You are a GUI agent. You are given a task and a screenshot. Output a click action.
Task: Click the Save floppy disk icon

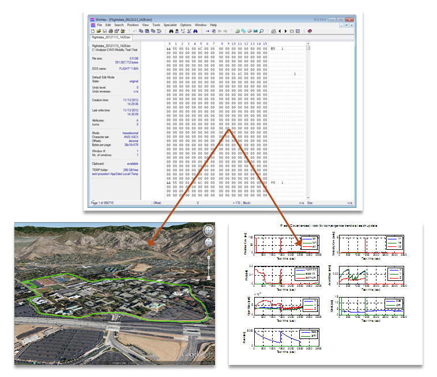pyautogui.click(x=105, y=31)
